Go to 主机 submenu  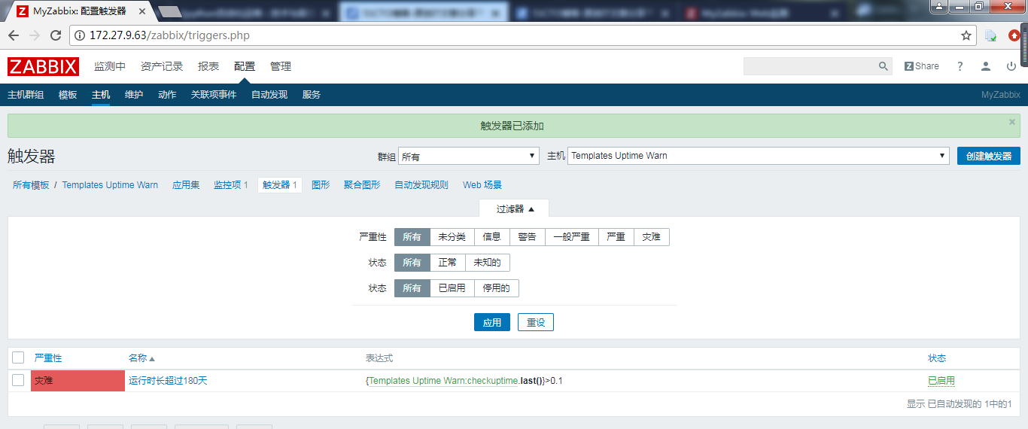click(x=101, y=95)
